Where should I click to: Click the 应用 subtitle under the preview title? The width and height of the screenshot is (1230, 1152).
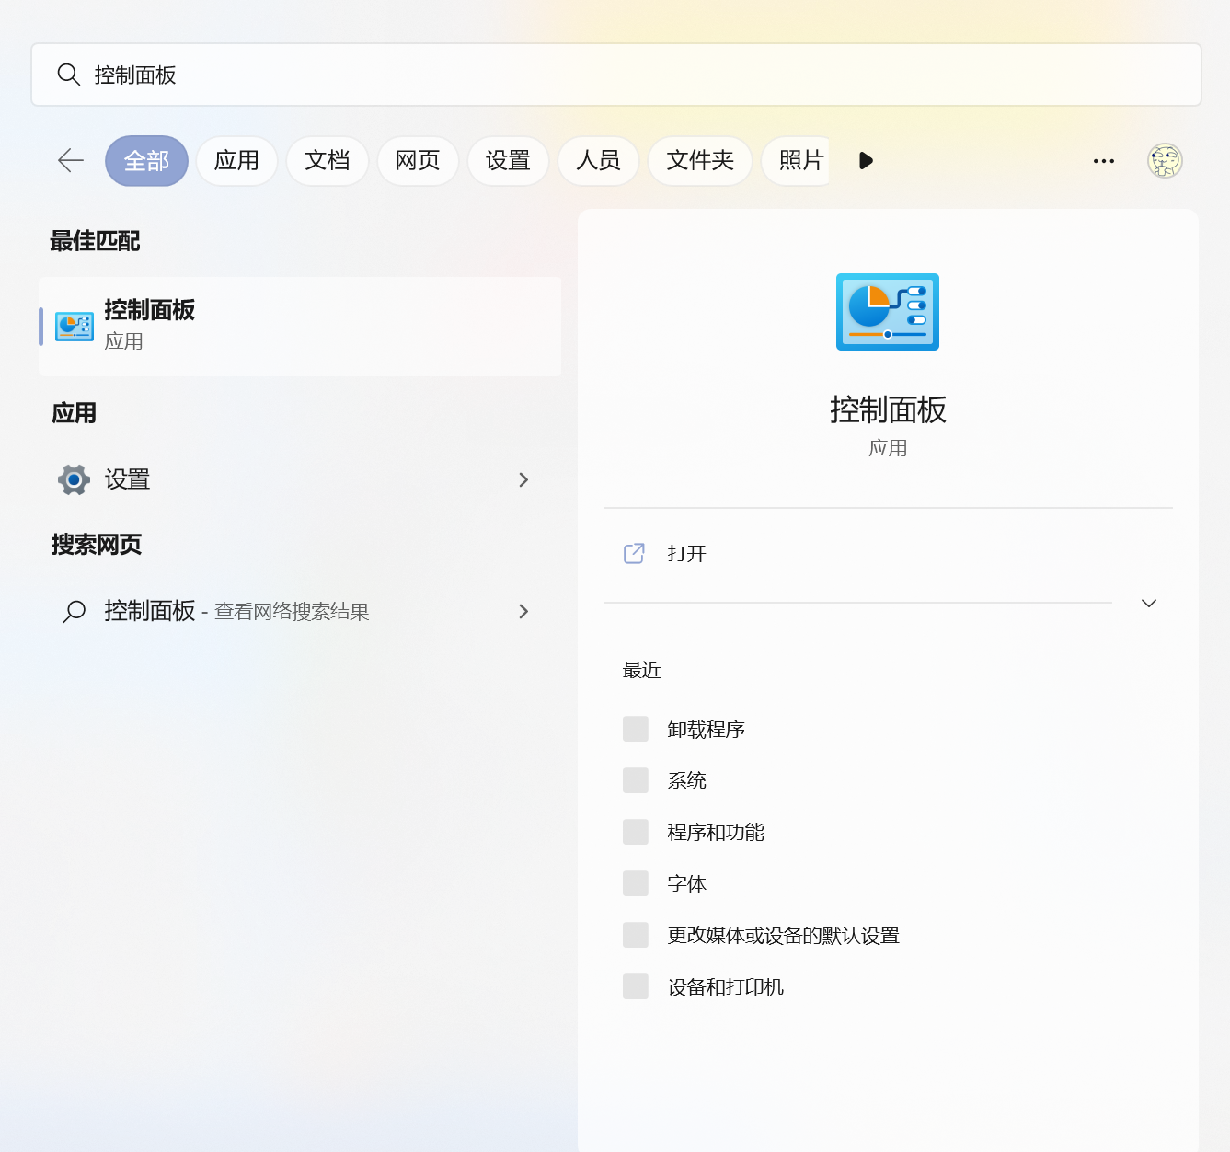point(888,448)
